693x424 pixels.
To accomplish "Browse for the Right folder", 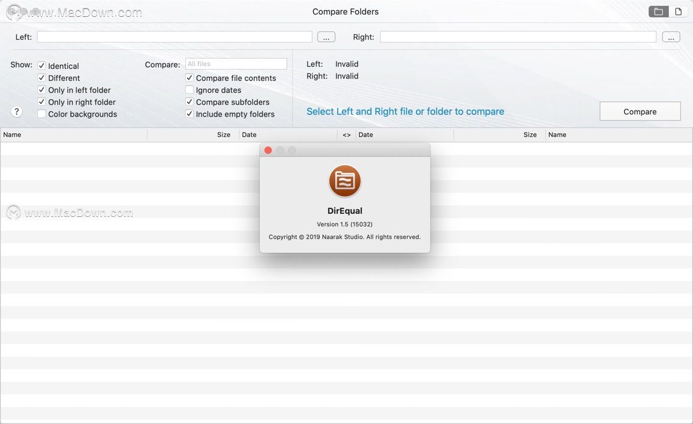I will 671,37.
